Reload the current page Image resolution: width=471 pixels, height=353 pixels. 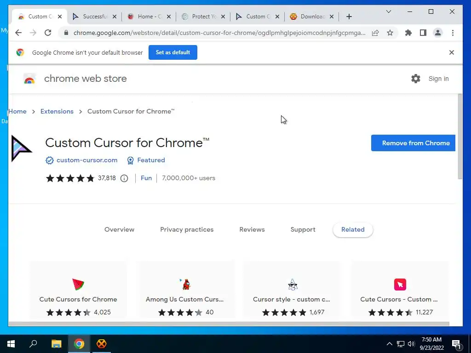pos(48,33)
